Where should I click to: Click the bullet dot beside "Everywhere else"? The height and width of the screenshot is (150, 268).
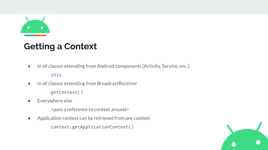tap(29, 101)
